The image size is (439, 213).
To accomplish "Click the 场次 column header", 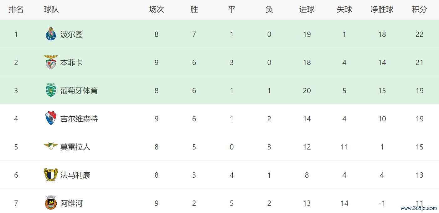I will point(156,10).
